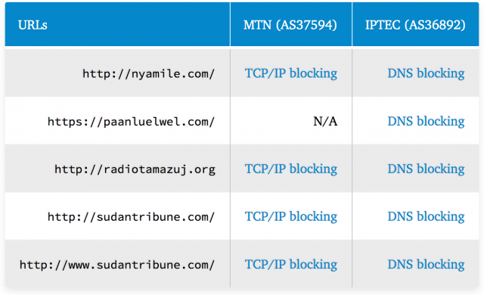
Task: Click the URLs column header
Action: point(33,25)
